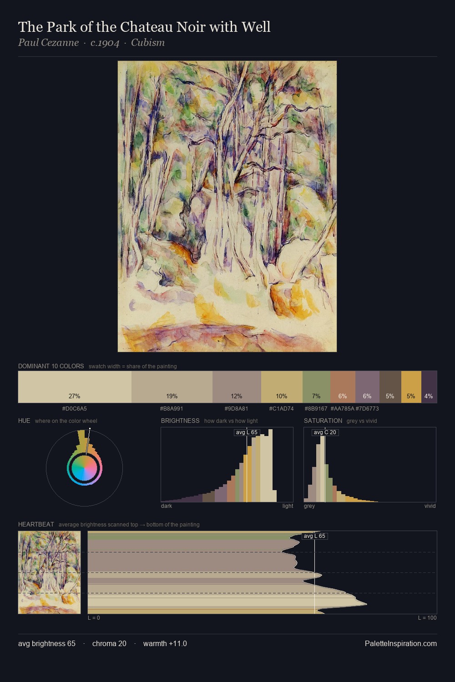Select the 5% golden ochre swatch

click(x=411, y=387)
